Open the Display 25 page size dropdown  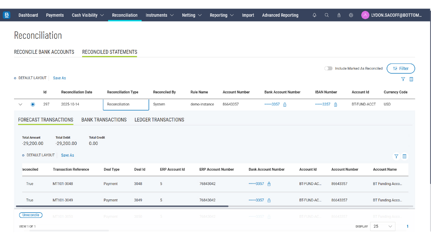382,226
